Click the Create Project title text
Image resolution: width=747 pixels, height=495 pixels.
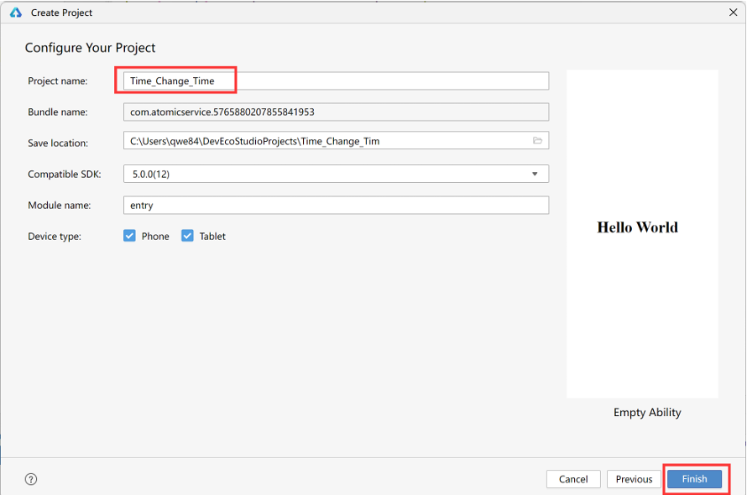coord(61,13)
